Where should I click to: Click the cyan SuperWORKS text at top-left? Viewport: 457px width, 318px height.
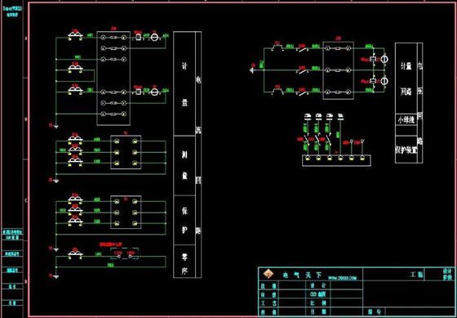(12, 8)
